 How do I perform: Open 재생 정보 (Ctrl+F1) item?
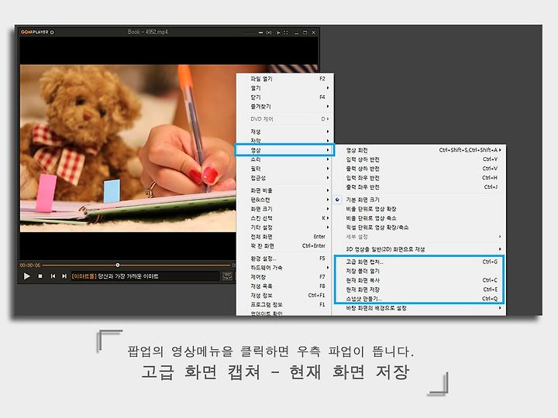click(284, 296)
